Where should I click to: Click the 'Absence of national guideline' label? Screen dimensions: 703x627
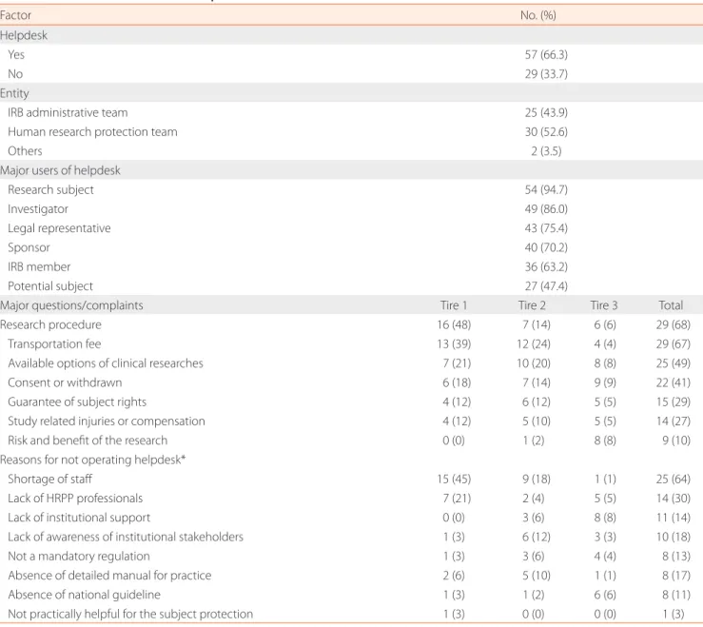point(84,595)
